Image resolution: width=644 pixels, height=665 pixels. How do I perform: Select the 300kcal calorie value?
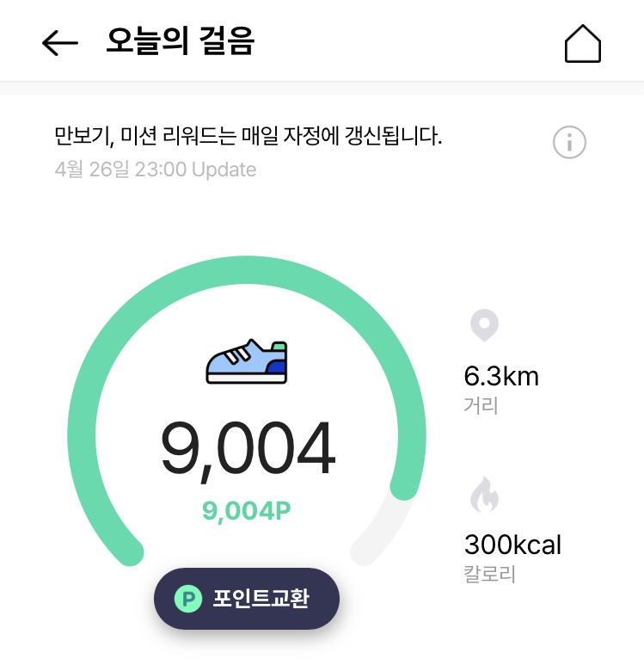[512, 545]
